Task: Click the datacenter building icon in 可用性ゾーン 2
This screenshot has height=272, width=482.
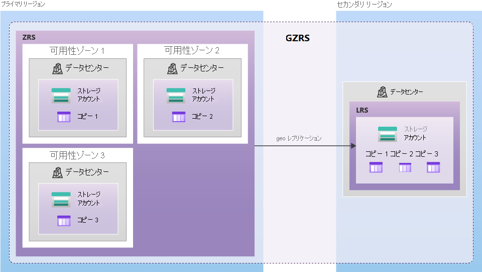Action: point(172,68)
